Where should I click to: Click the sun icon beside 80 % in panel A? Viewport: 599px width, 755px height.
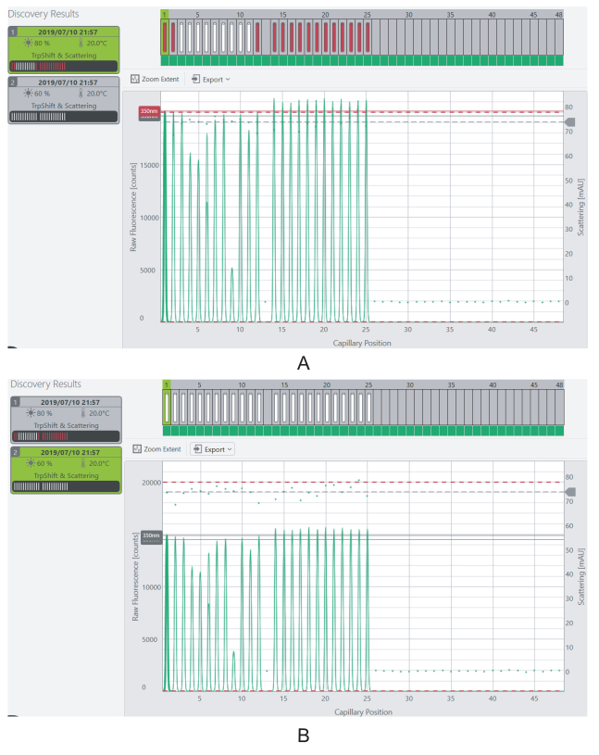pos(29,43)
